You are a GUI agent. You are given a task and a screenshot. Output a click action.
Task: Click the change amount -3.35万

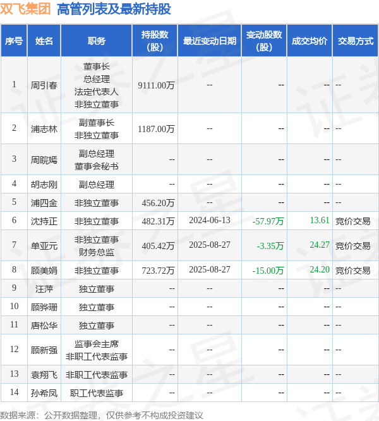(270, 246)
